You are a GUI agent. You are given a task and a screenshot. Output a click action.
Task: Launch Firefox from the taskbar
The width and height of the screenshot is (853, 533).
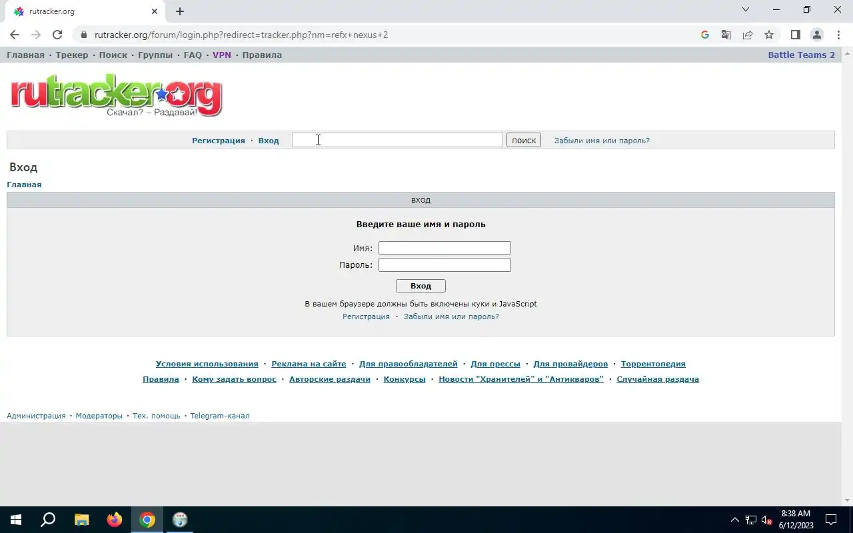tap(115, 520)
